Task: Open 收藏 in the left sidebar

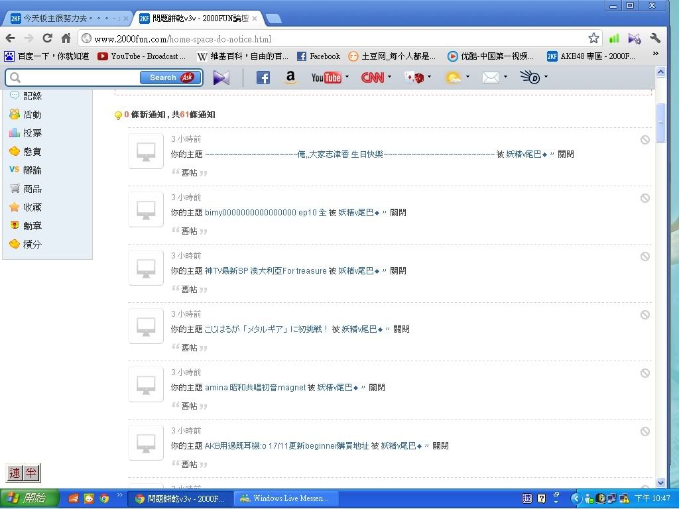Action: point(32,207)
